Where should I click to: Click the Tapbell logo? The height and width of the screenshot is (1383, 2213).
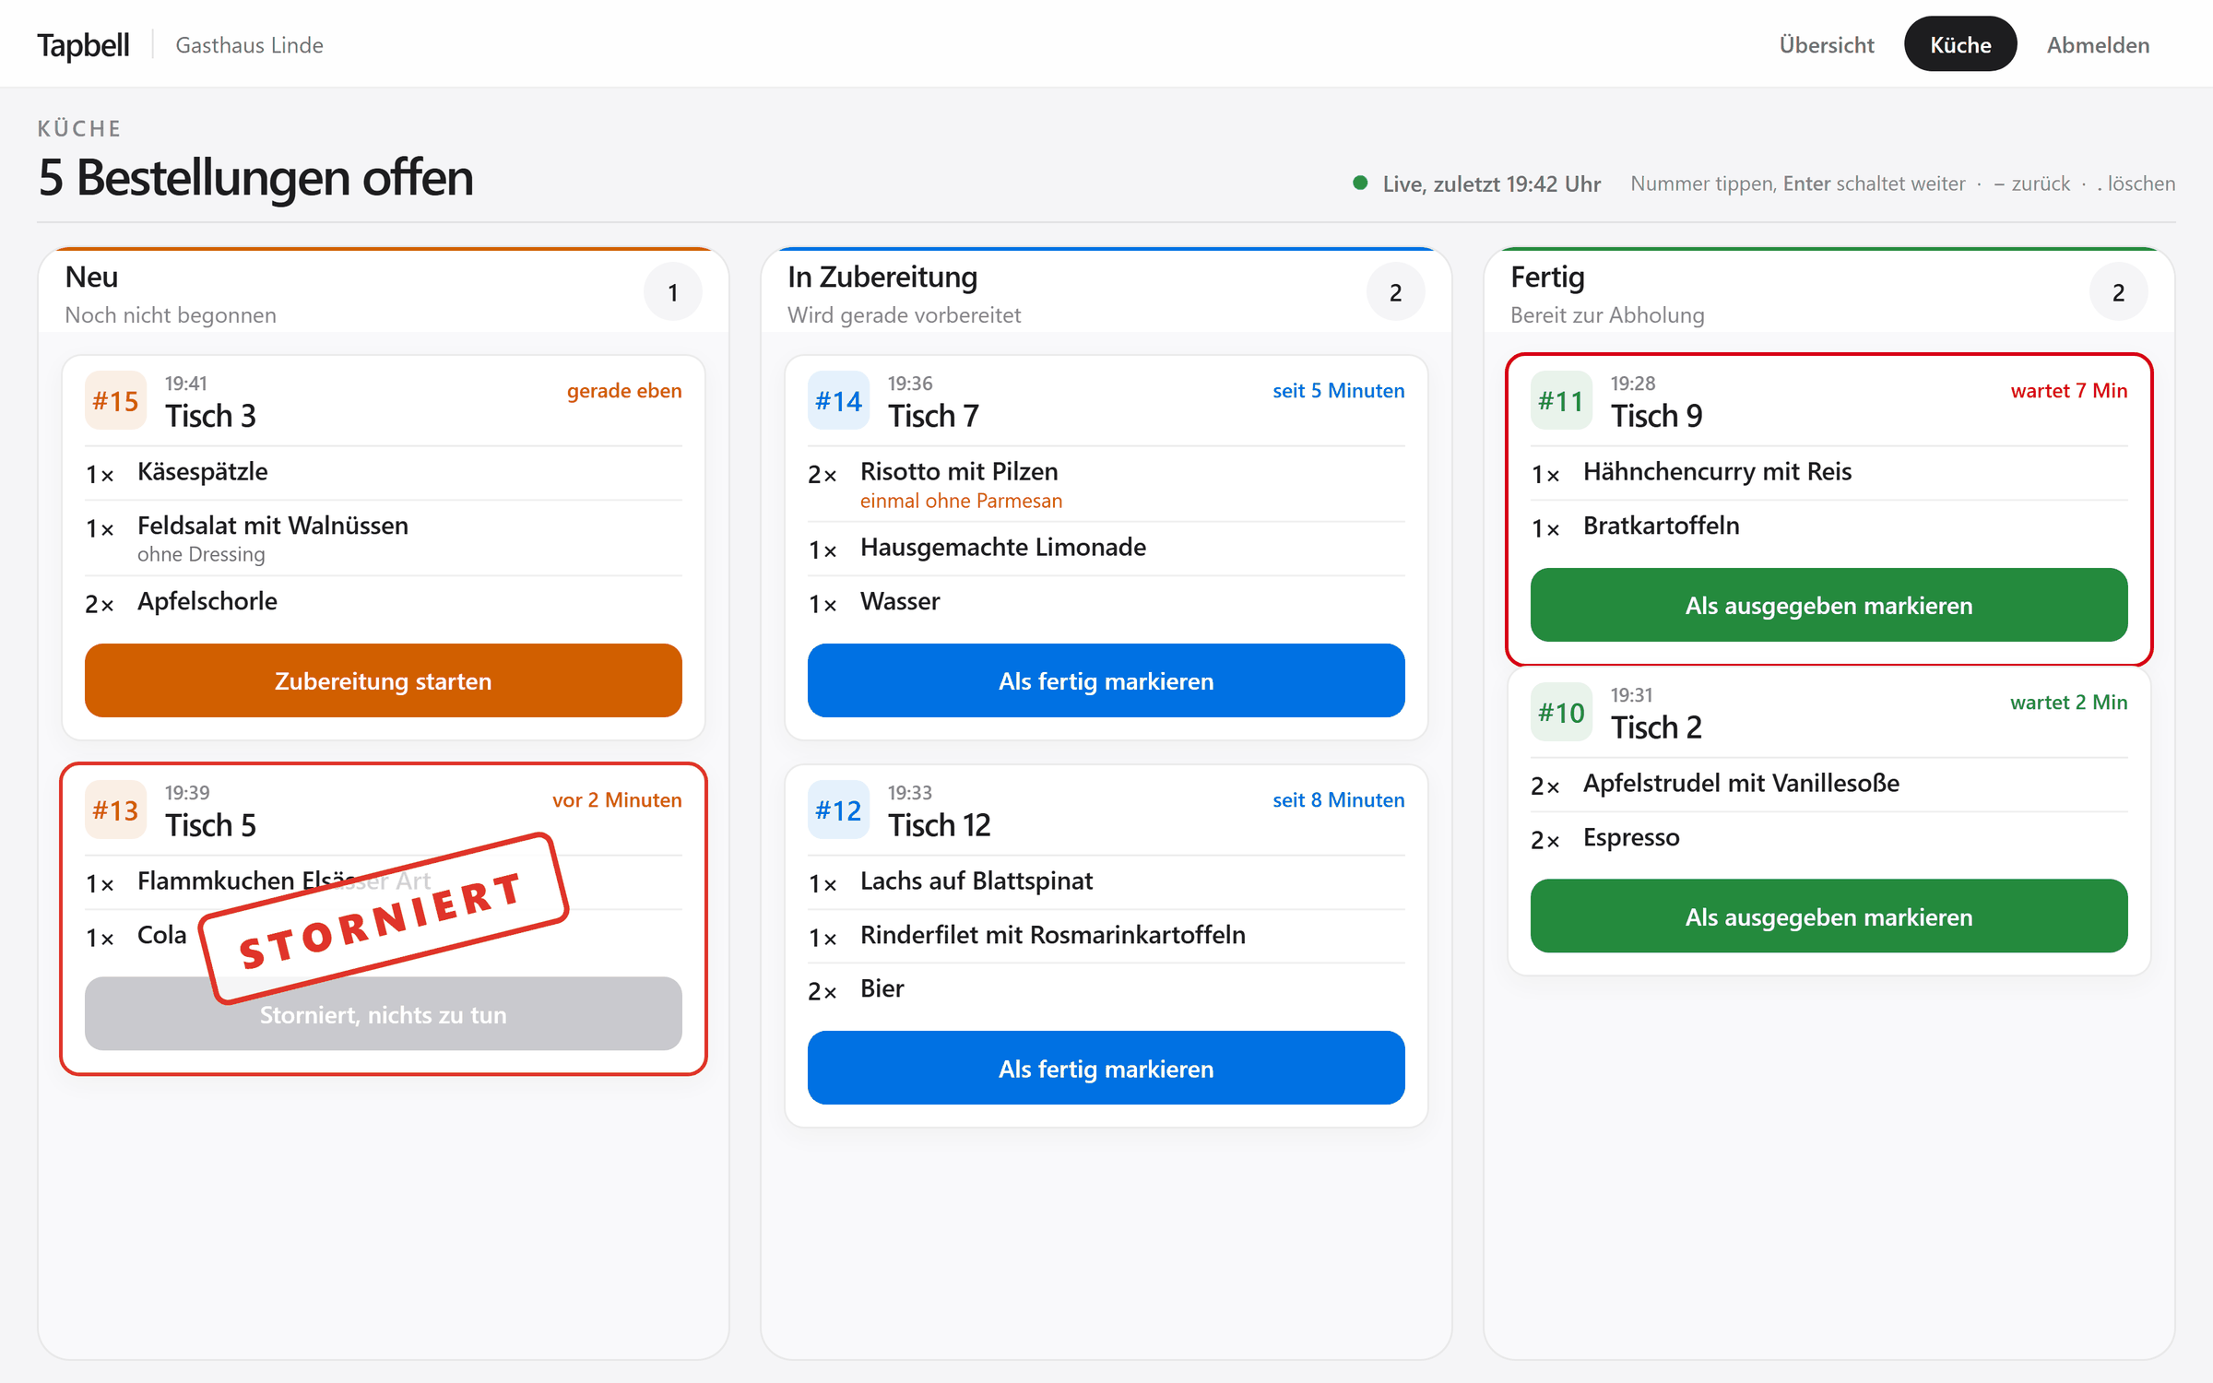[x=83, y=44]
